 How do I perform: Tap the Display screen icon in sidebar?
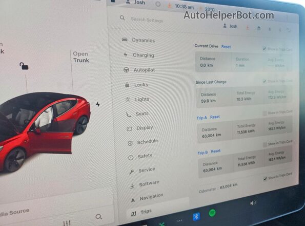129,129
